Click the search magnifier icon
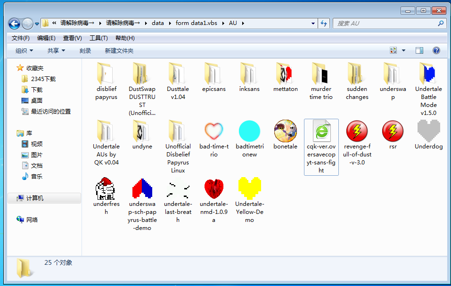 [440, 23]
